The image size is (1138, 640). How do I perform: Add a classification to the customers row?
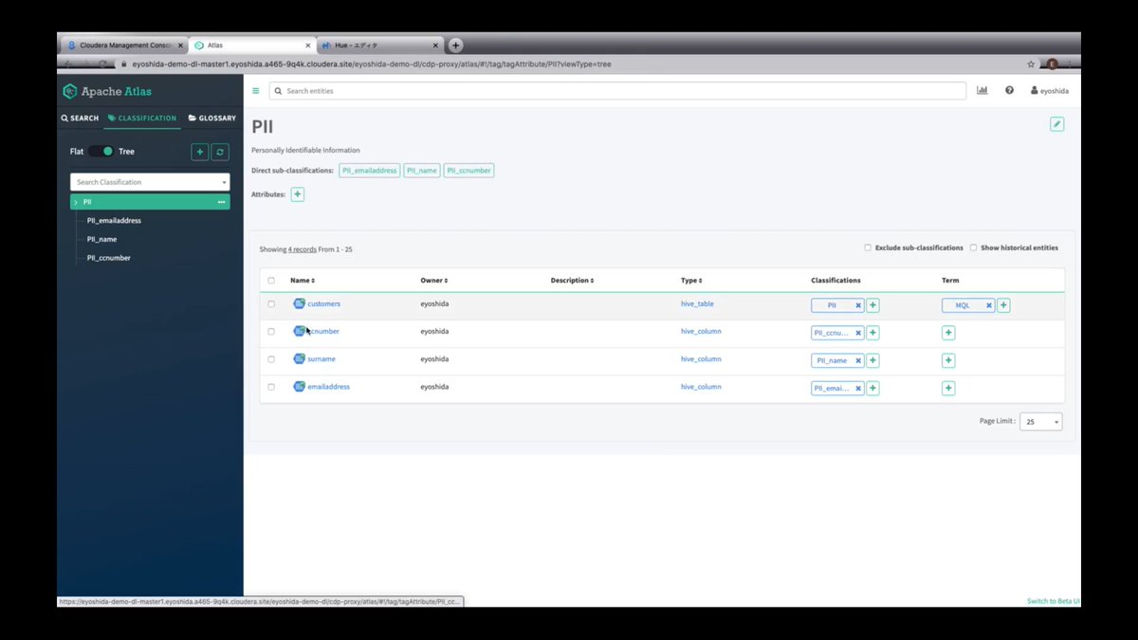pos(873,305)
